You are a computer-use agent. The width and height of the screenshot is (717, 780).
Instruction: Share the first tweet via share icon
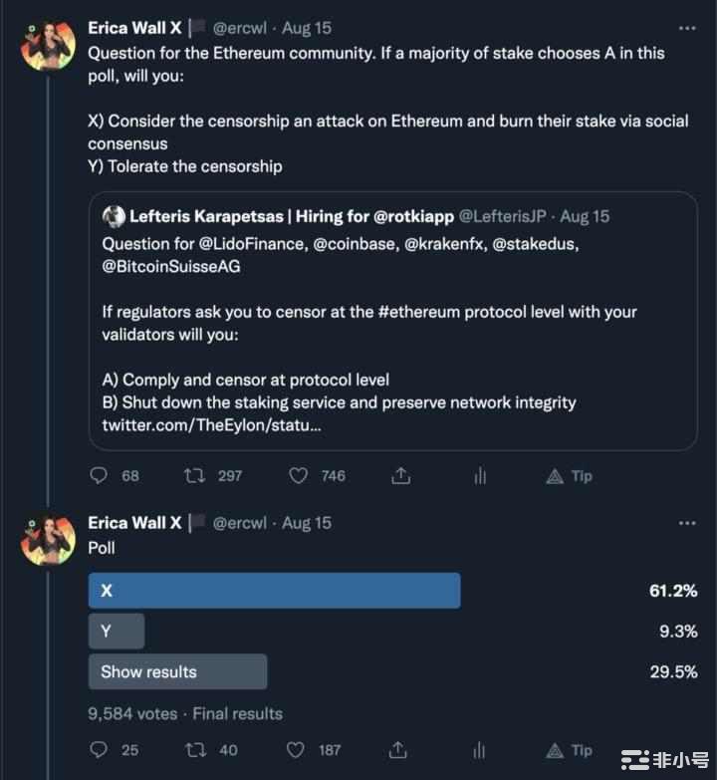click(400, 476)
